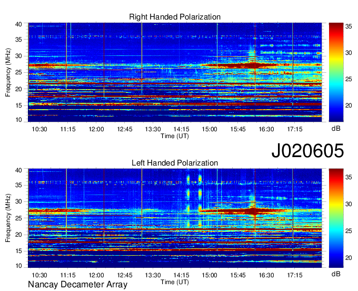The image size is (358, 291).
Task: Click the 25 MHz tick label on the top plot
Action: [x=18, y=72]
